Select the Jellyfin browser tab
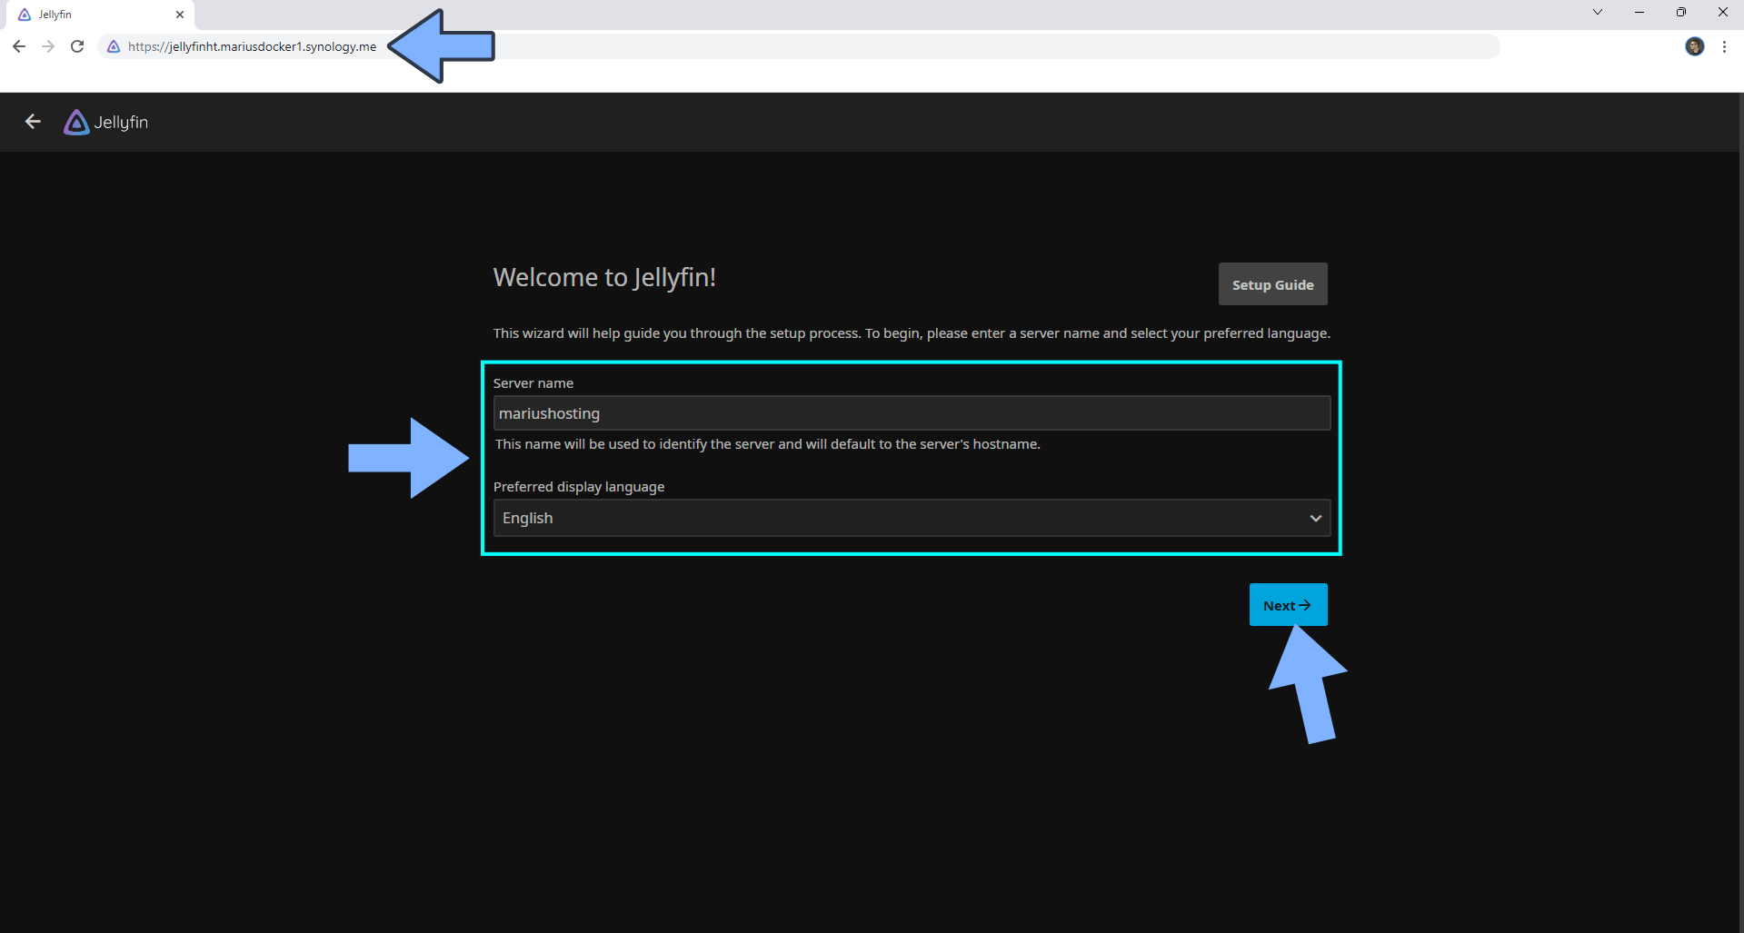This screenshot has height=933, width=1744. coord(101,15)
